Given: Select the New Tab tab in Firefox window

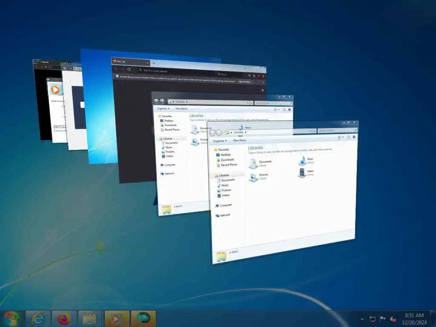Looking at the screenshot, I should [130, 61].
